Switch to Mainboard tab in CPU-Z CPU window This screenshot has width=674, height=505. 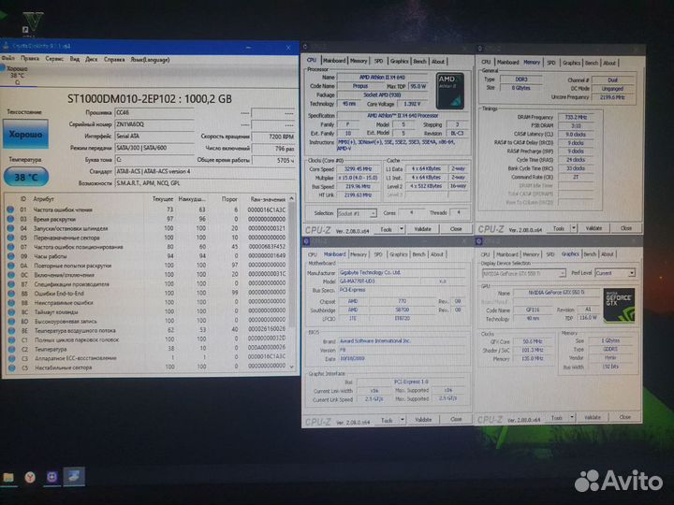click(x=334, y=61)
